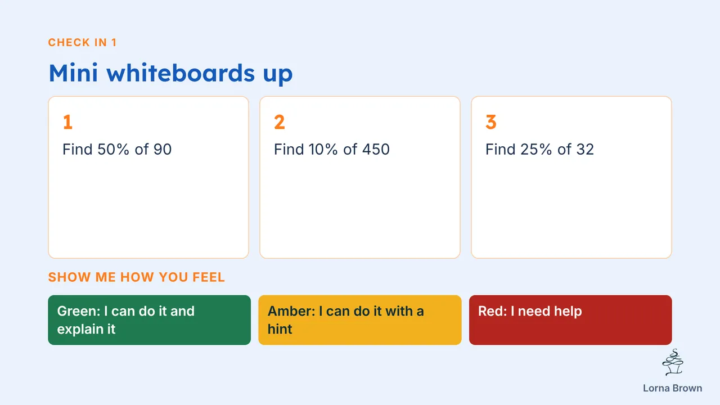Click the 'Red: I need help' text
Screen dimensions: 720x405
530,311
